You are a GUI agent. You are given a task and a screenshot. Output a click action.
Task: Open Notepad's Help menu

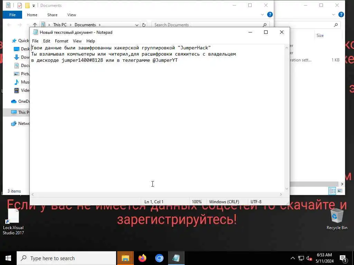tap(91, 41)
